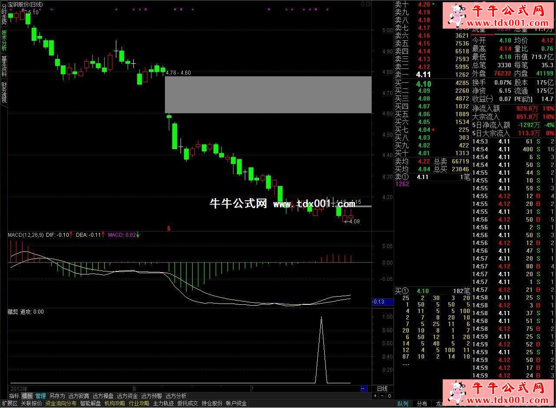Open the 持仓股份 tab

(x=212, y=404)
